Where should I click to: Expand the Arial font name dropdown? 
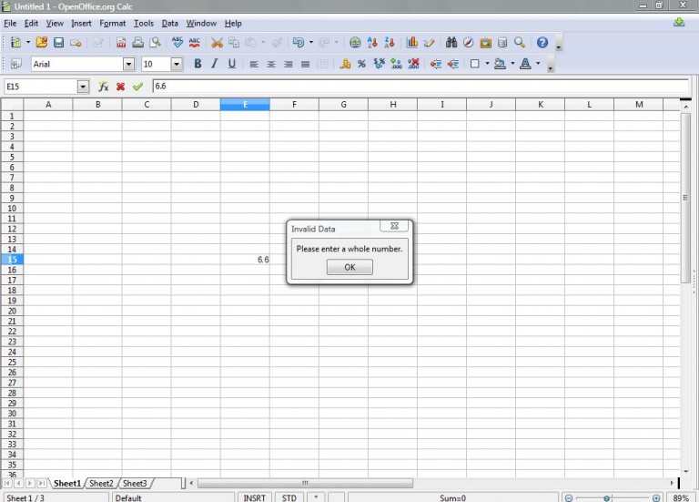[128, 65]
